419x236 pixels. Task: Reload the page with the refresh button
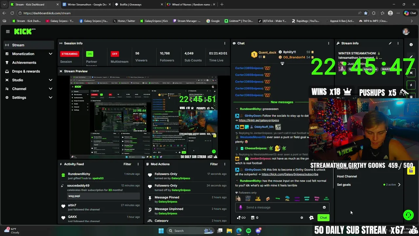click(12, 13)
